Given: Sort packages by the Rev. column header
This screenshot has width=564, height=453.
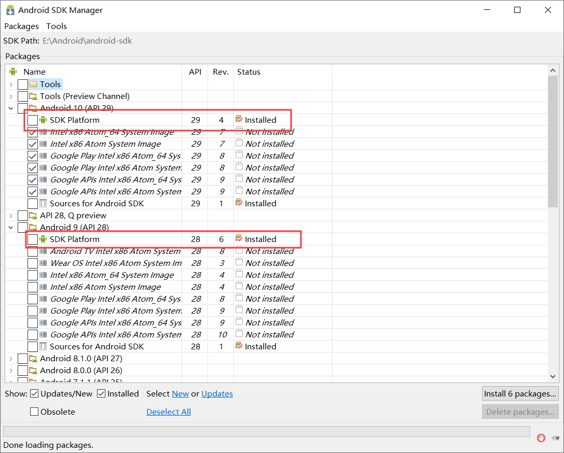Looking at the screenshot, I should click(x=221, y=72).
